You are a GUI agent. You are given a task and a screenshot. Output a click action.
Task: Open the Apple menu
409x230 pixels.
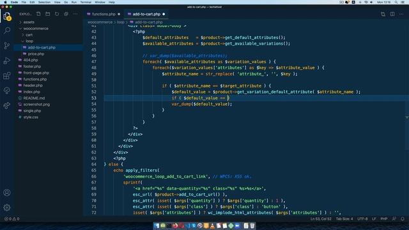click(5, 2)
